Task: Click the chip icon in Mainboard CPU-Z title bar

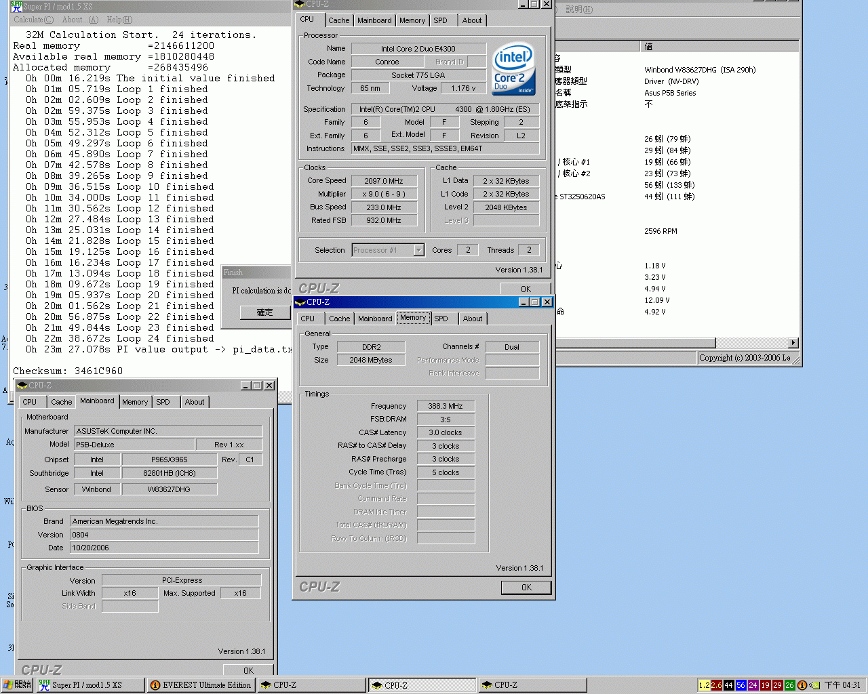Action: tap(22, 385)
